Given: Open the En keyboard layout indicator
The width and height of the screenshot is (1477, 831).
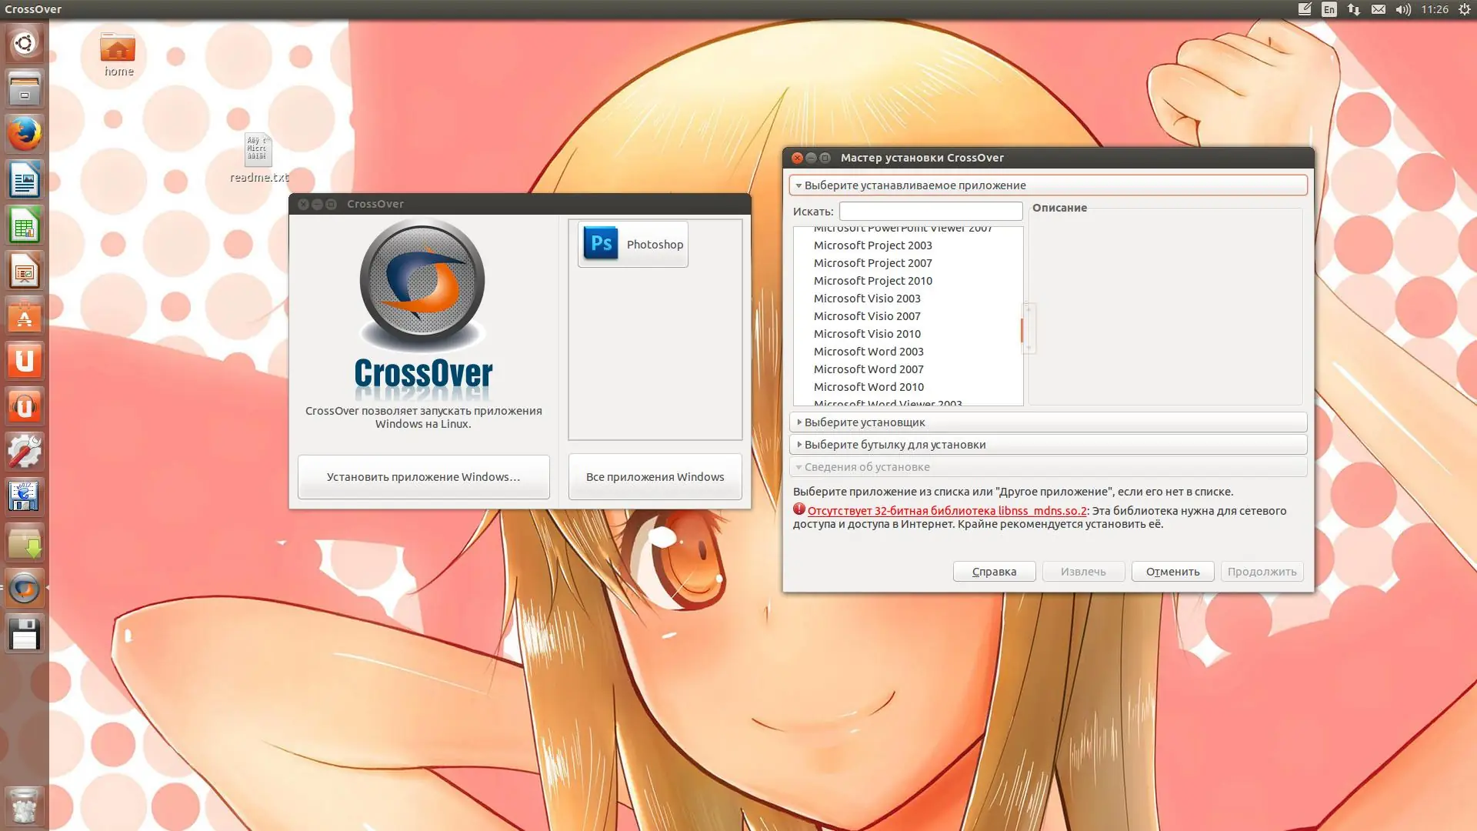Looking at the screenshot, I should pyautogui.click(x=1329, y=9).
